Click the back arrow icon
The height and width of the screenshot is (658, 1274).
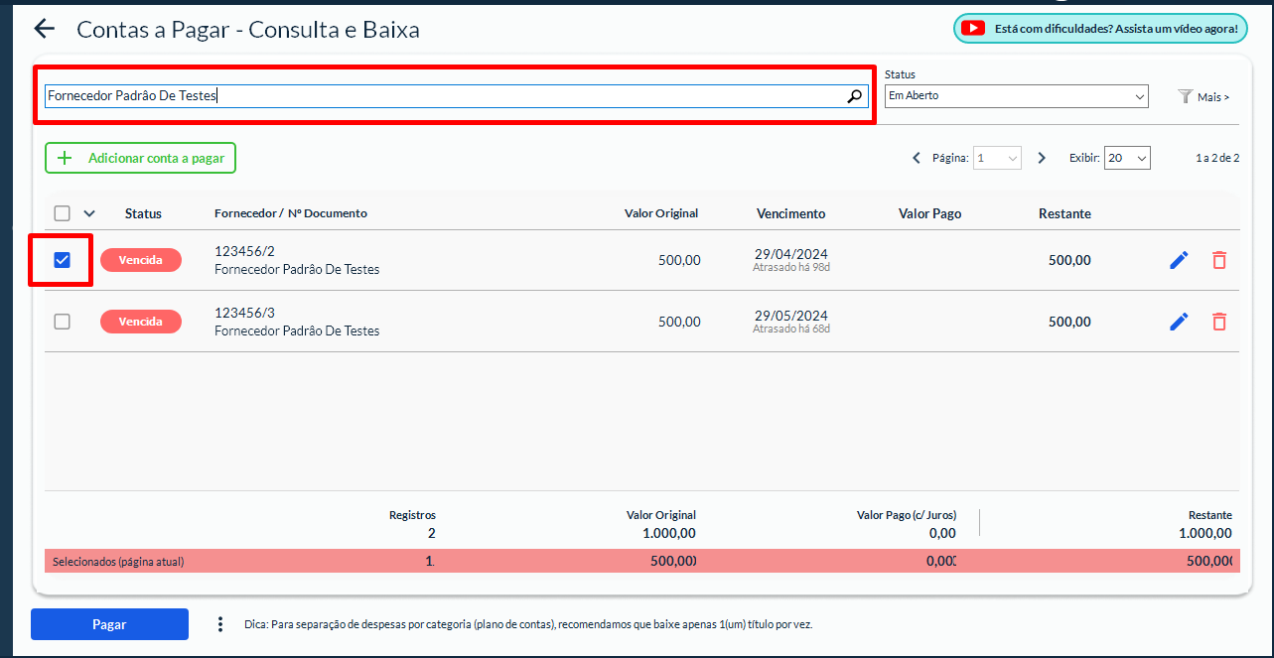[x=44, y=29]
